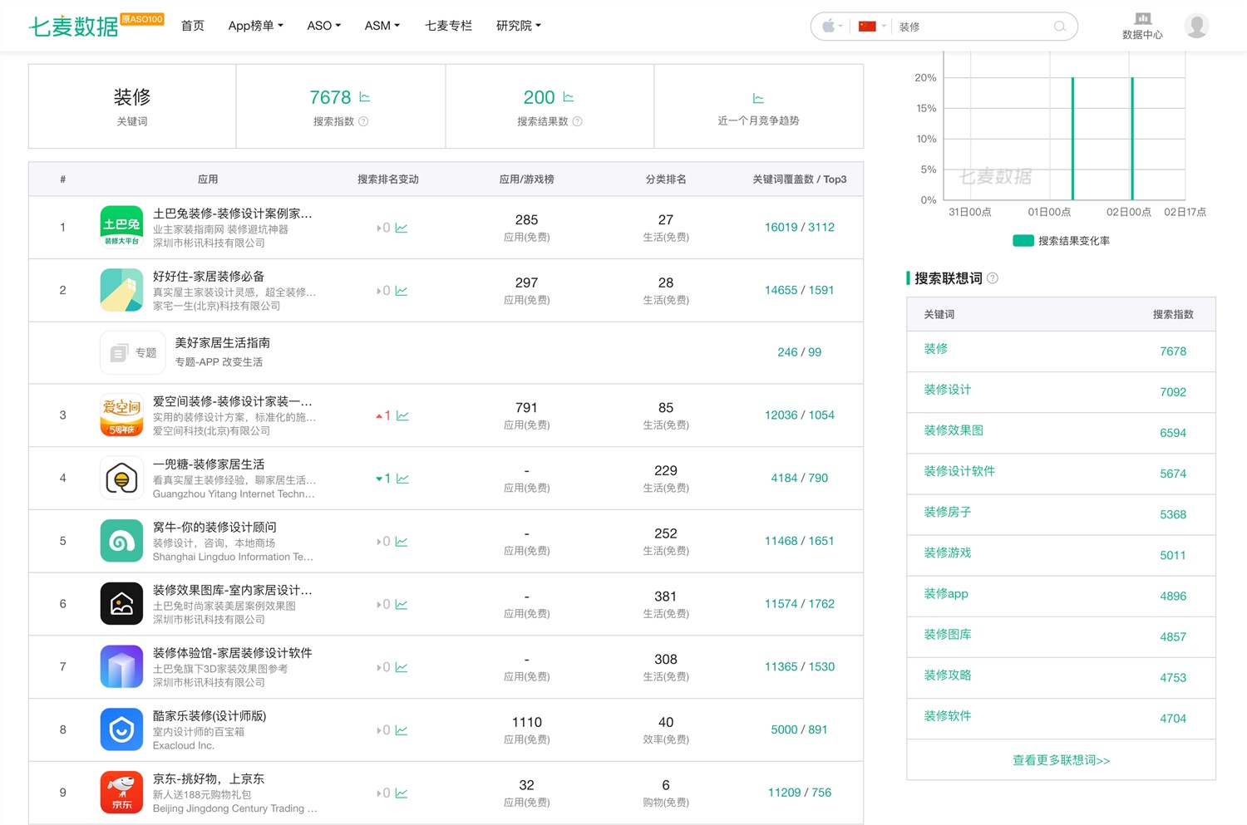Image resolution: width=1247 pixels, height=825 pixels.
Task: Open trend chart icon next to 200
Action: 569,97
